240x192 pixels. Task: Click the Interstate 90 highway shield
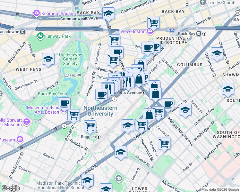(172, 30)
